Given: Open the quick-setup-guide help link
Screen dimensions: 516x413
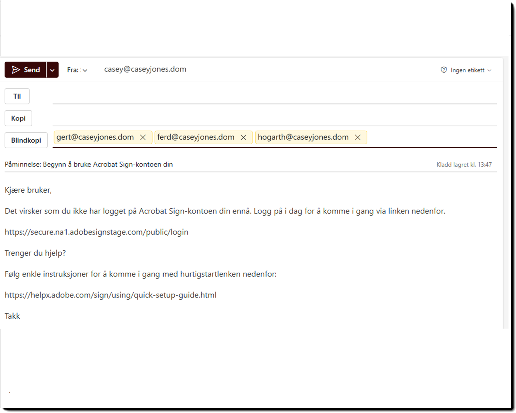Looking at the screenshot, I should 110,295.
